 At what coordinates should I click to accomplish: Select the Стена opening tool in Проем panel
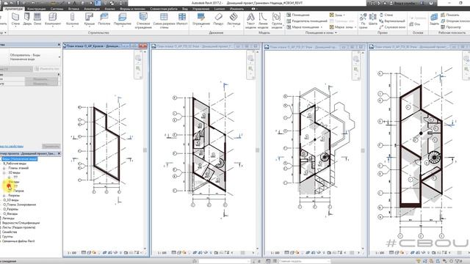tap(386, 15)
